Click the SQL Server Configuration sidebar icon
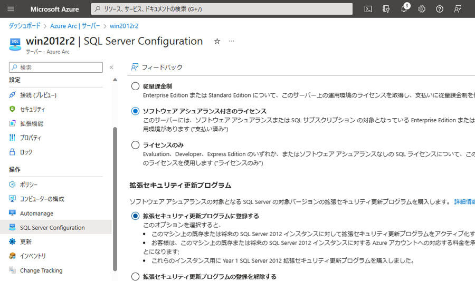The image size is (475, 281). (x=12, y=227)
